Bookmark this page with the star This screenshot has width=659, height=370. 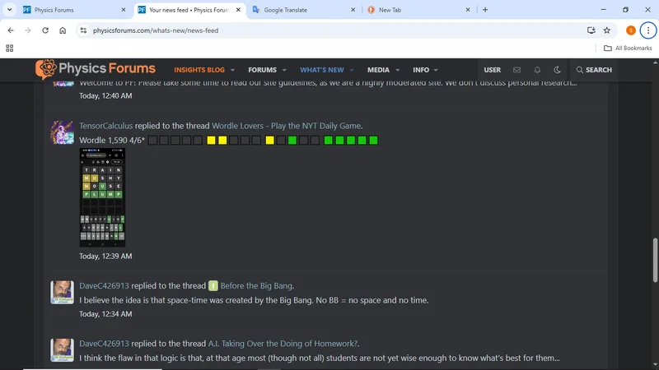(x=607, y=30)
